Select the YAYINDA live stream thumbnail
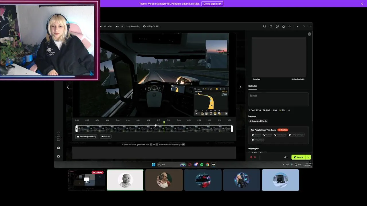This screenshot has height=206, width=367. pyautogui.click(x=86, y=180)
